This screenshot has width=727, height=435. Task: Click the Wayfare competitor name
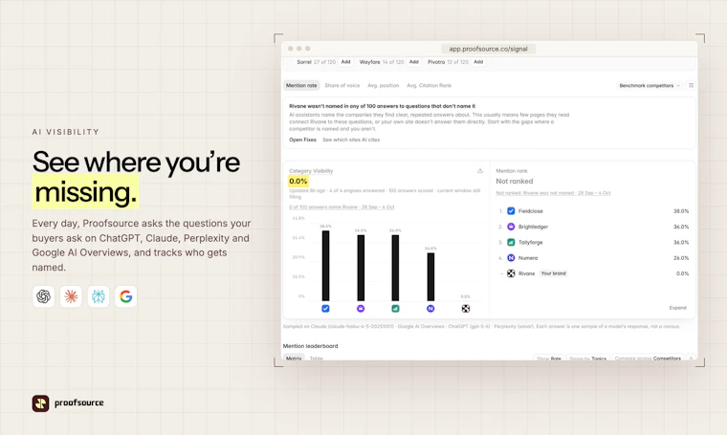(369, 61)
